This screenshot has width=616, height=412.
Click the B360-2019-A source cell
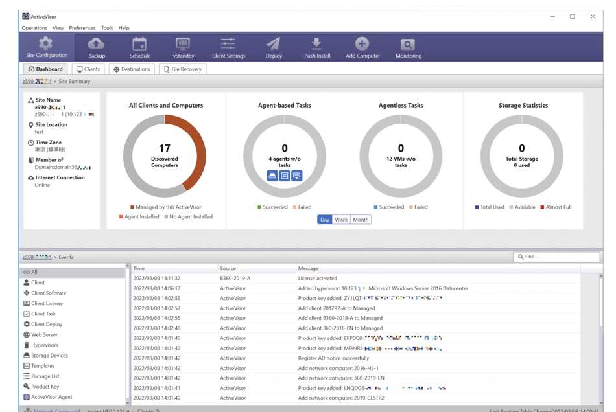[235, 278]
